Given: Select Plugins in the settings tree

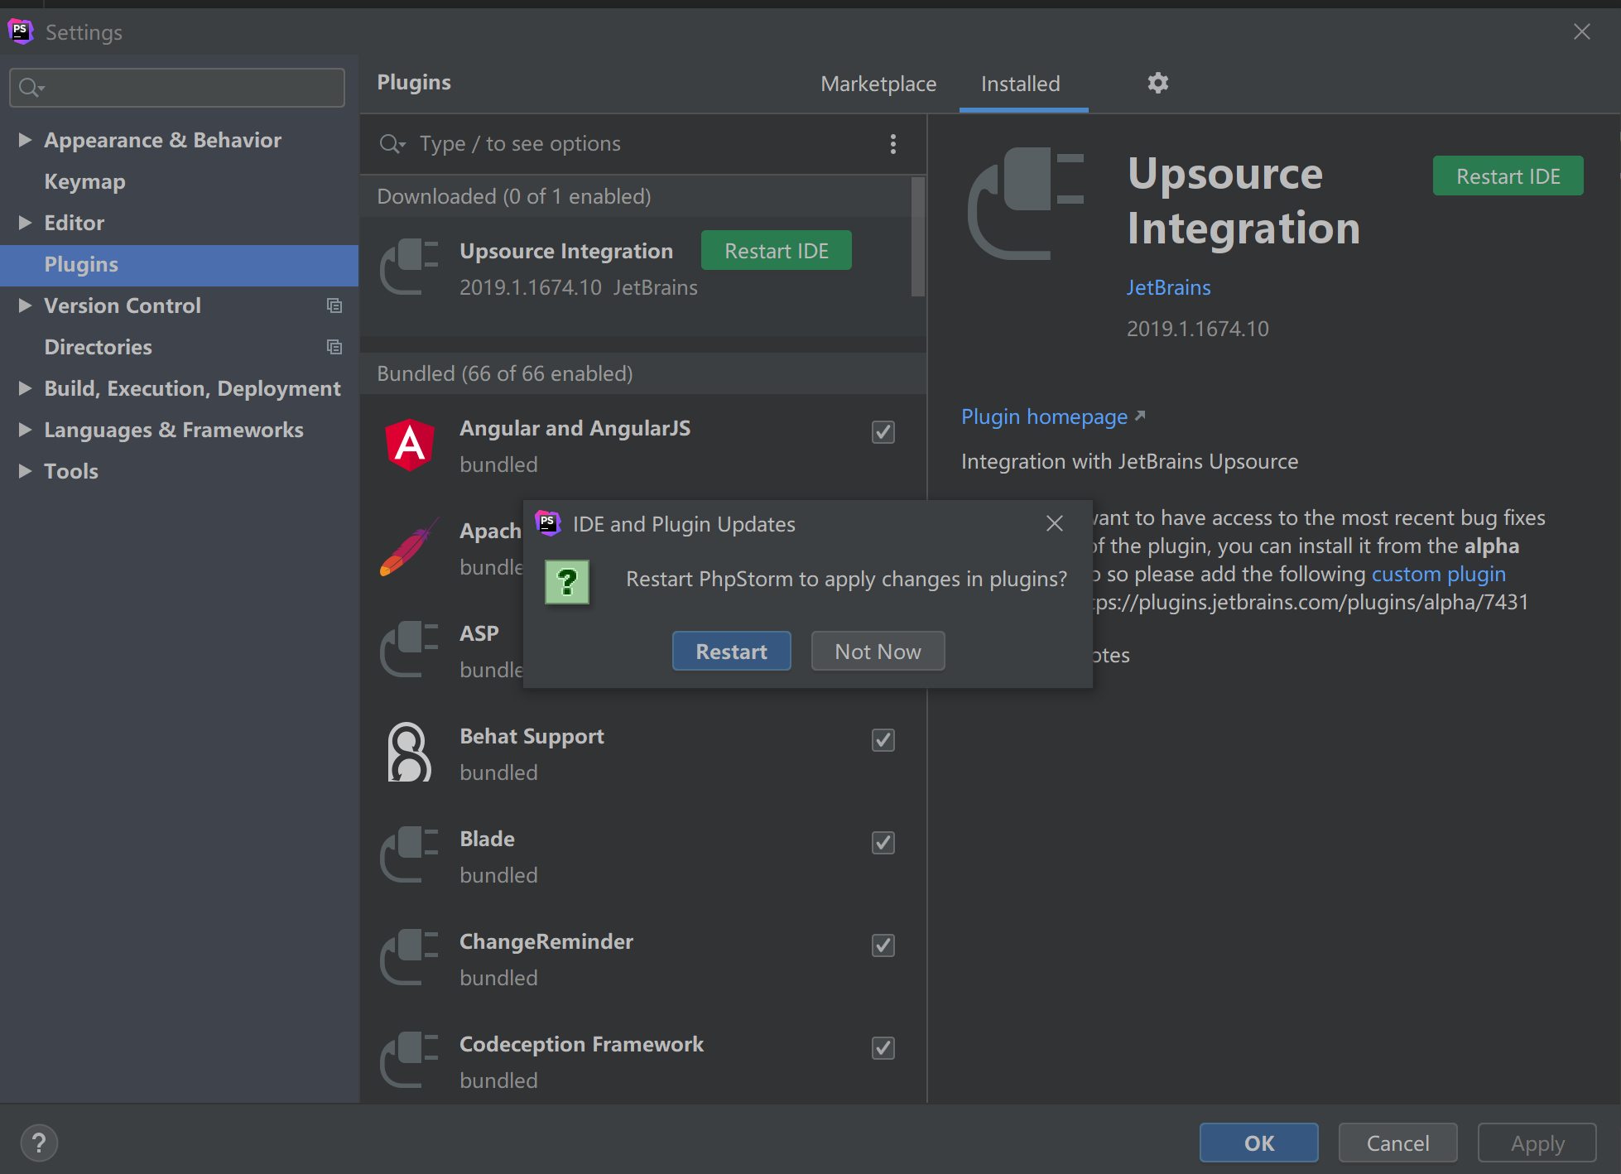Looking at the screenshot, I should pos(179,265).
